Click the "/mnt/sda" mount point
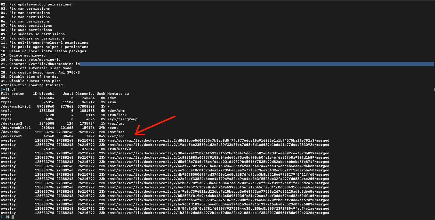 [x=116, y=132]
